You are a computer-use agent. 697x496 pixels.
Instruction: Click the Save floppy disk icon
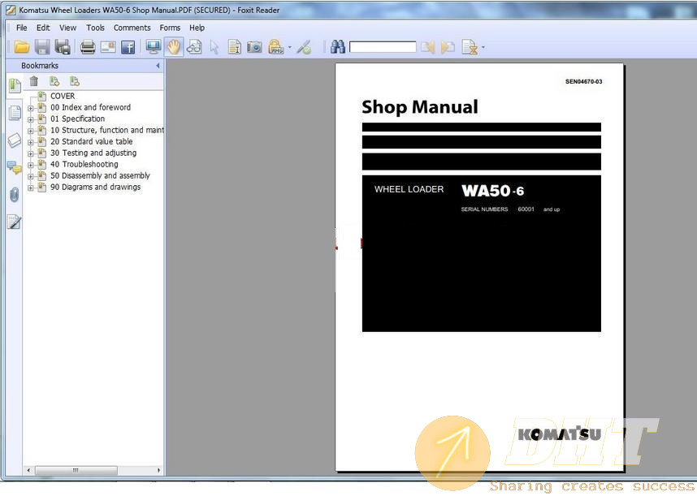(x=42, y=46)
